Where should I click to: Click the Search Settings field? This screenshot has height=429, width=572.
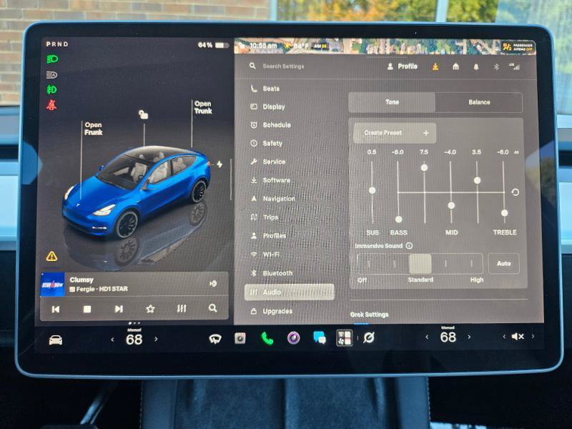pos(283,66)
